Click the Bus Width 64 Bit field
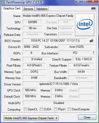 coord(81,72)
